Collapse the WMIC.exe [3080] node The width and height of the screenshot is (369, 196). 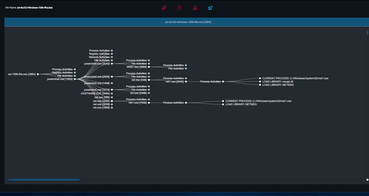pos(149,67)
